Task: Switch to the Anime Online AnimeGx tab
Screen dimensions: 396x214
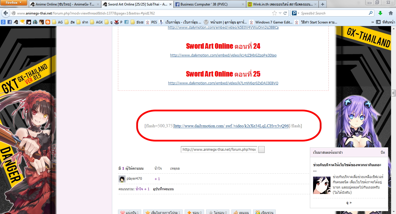Action: click(65, 4)
